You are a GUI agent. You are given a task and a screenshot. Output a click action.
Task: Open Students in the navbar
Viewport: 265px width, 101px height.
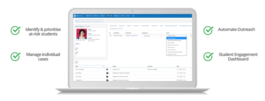point(110,16)
